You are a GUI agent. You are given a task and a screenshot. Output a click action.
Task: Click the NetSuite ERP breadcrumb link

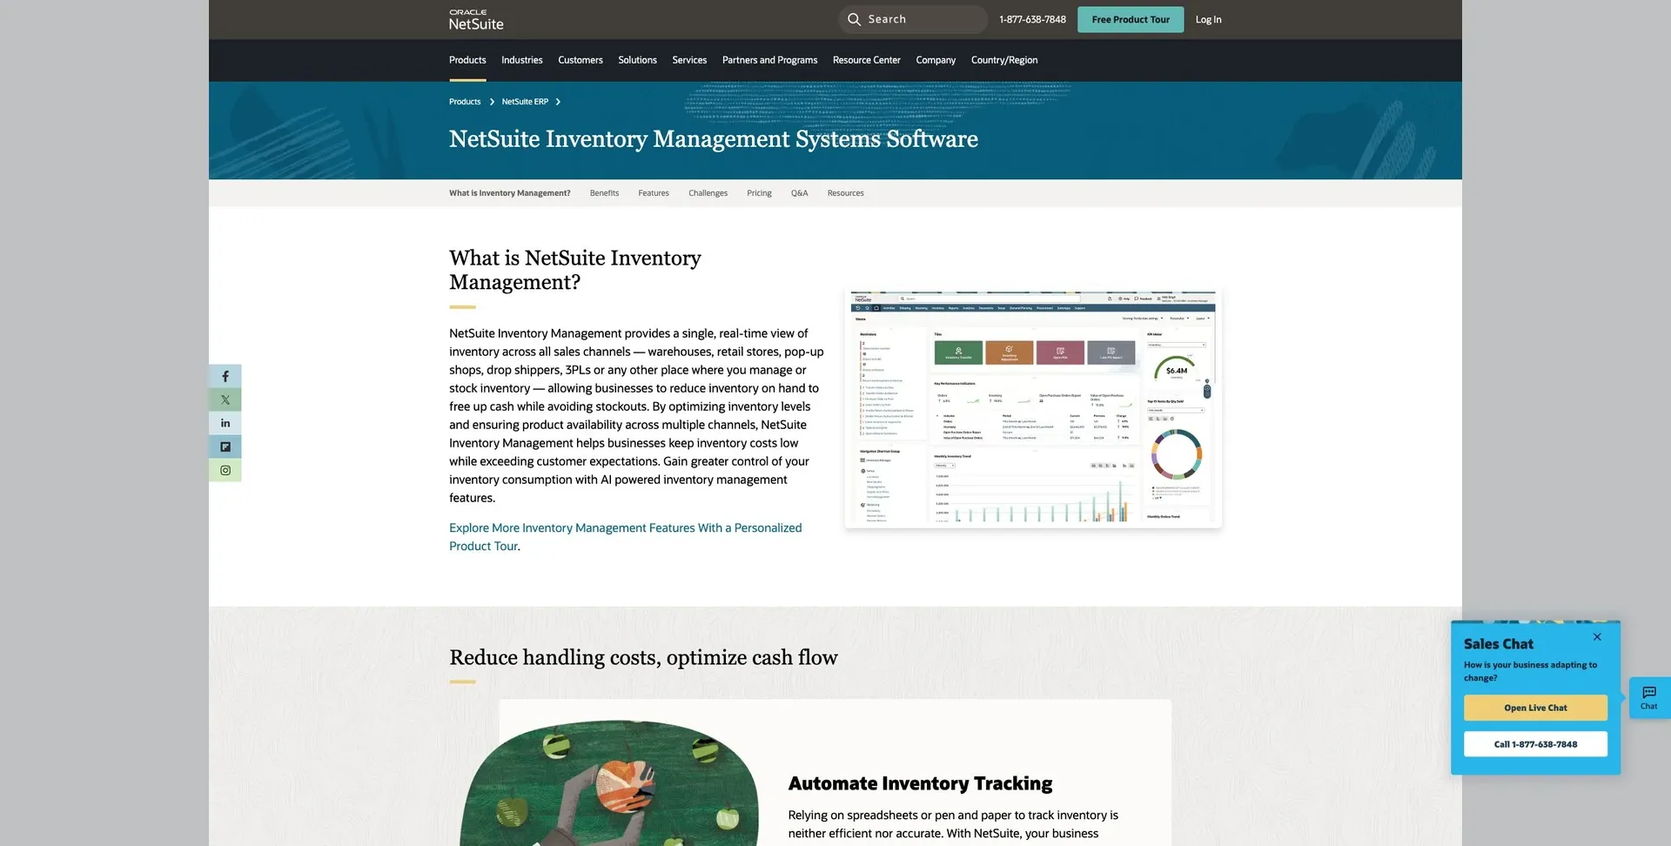coord(525,102)
